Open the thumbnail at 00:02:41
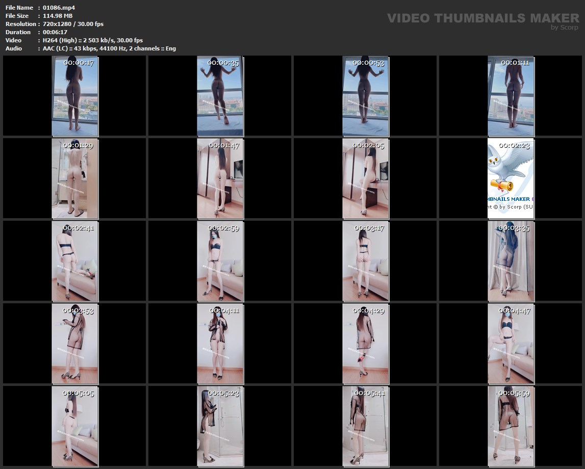585x469 pixels. point(75,261)
